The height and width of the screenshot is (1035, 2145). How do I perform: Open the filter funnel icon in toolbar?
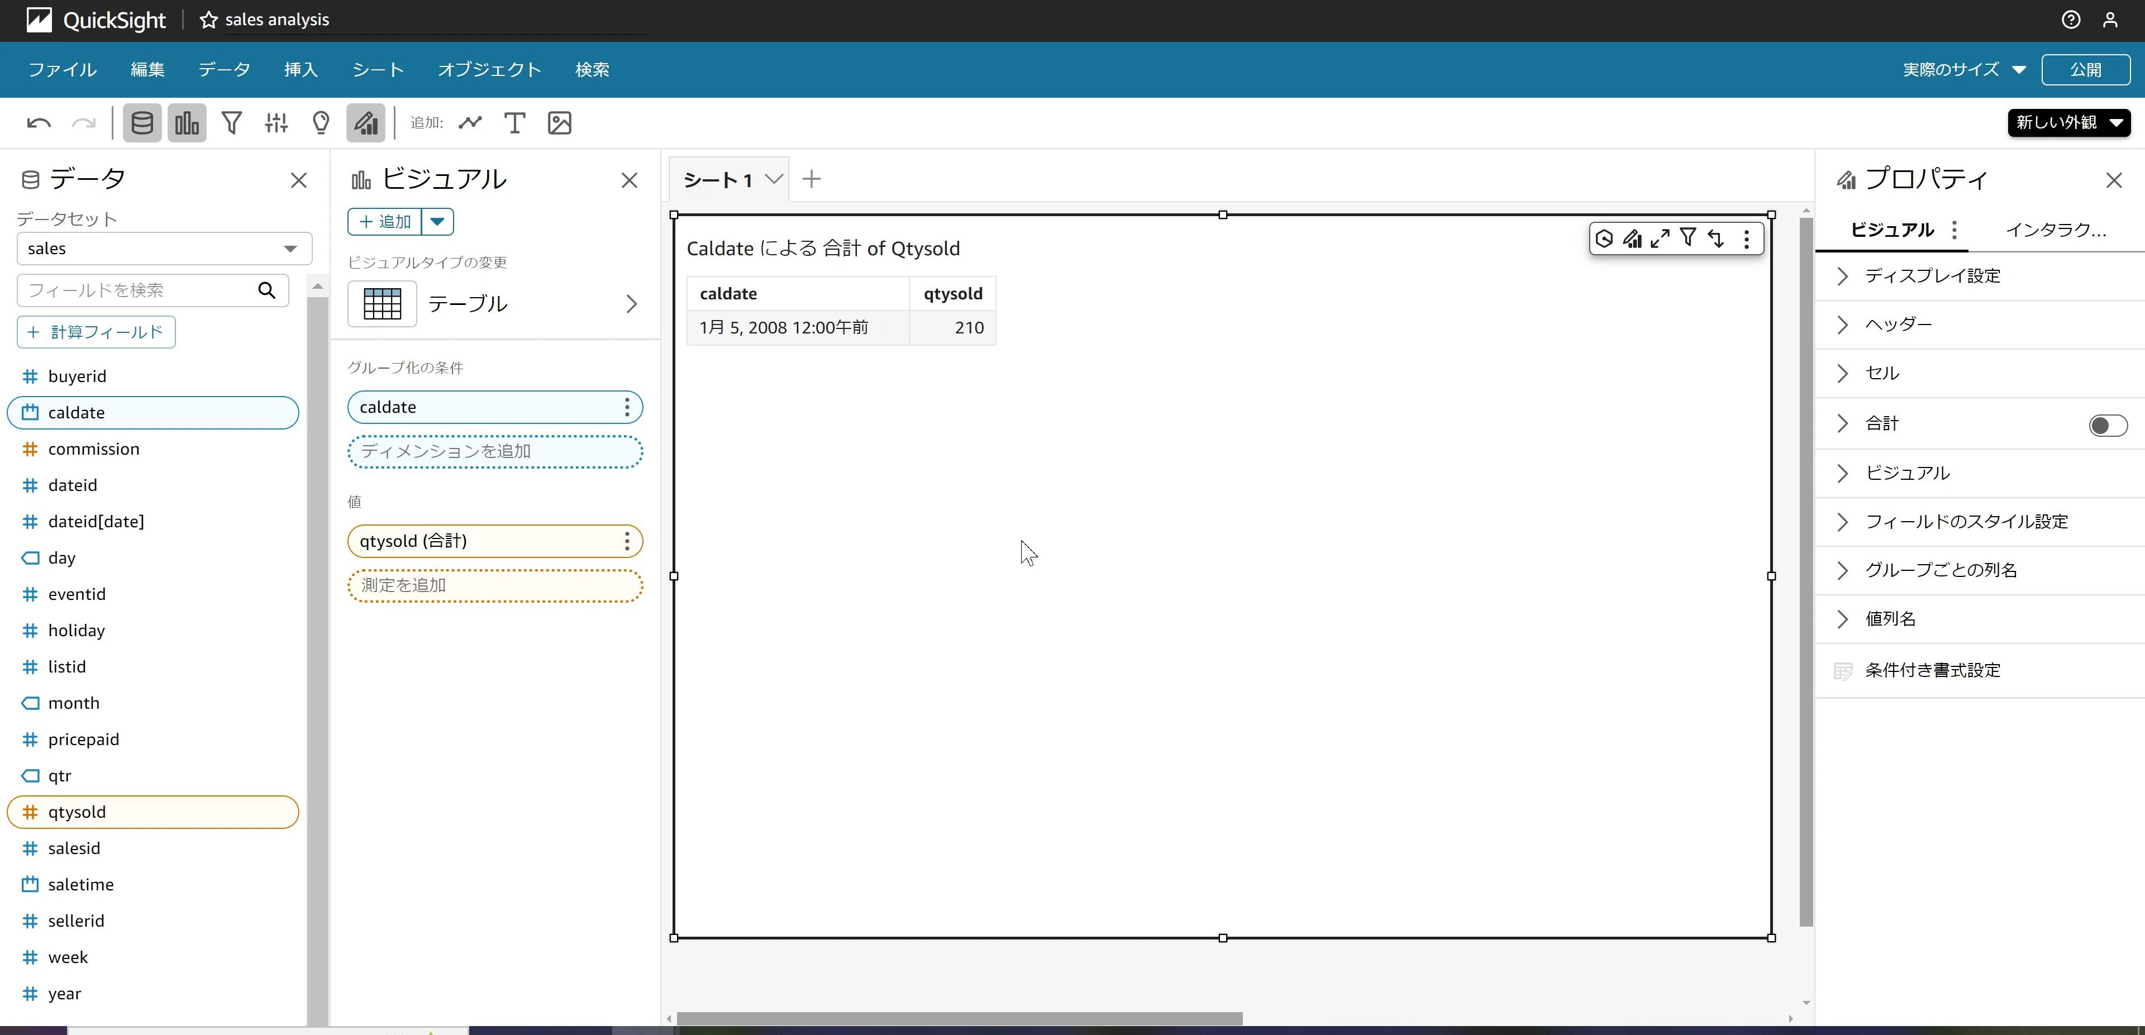(231, 123)
